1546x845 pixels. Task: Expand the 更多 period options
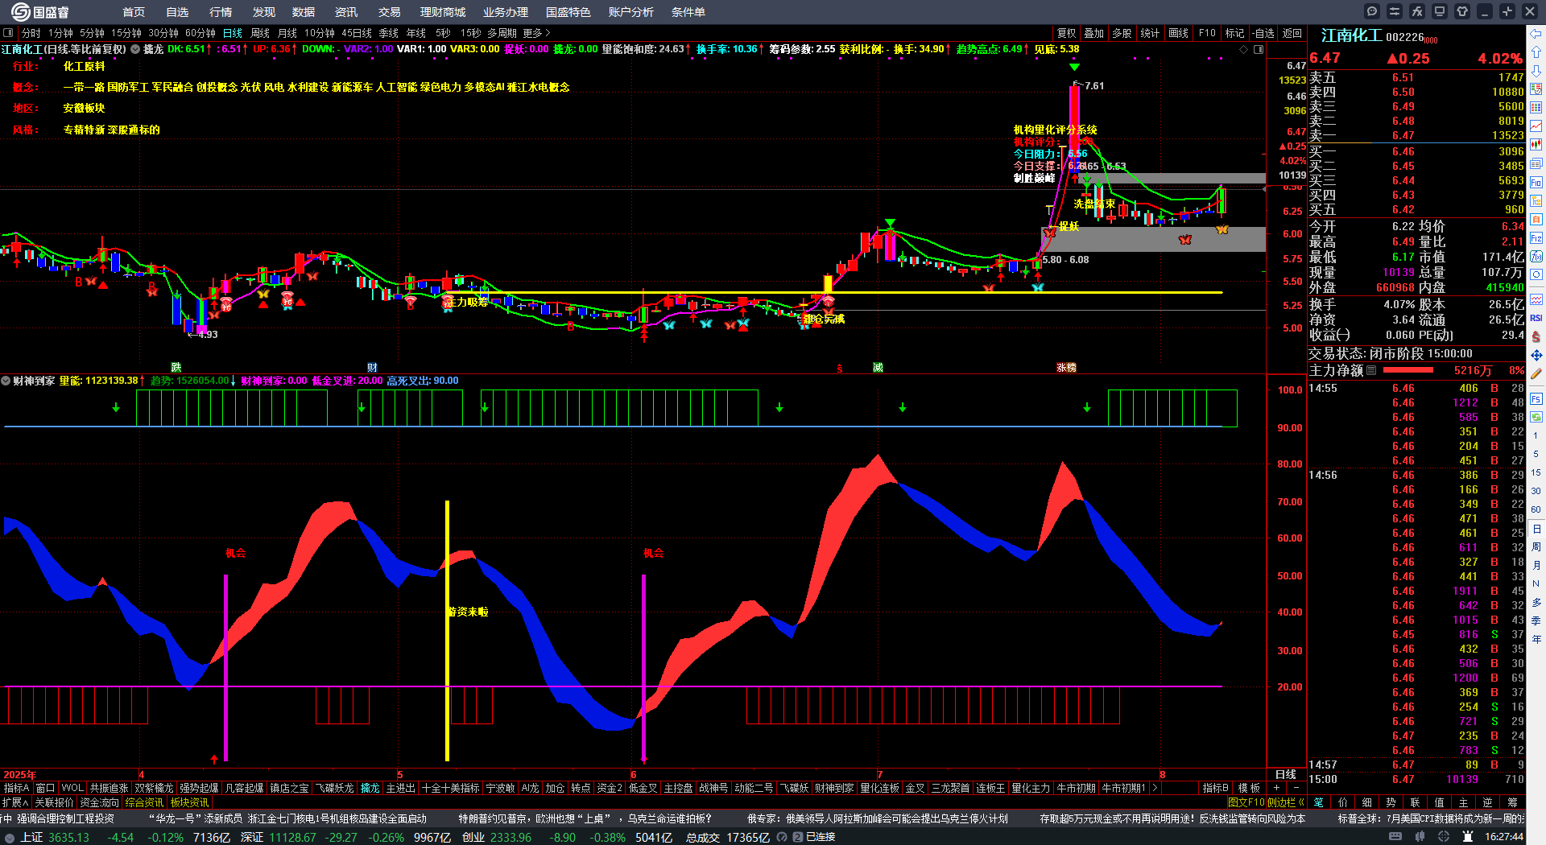point(536,33)
